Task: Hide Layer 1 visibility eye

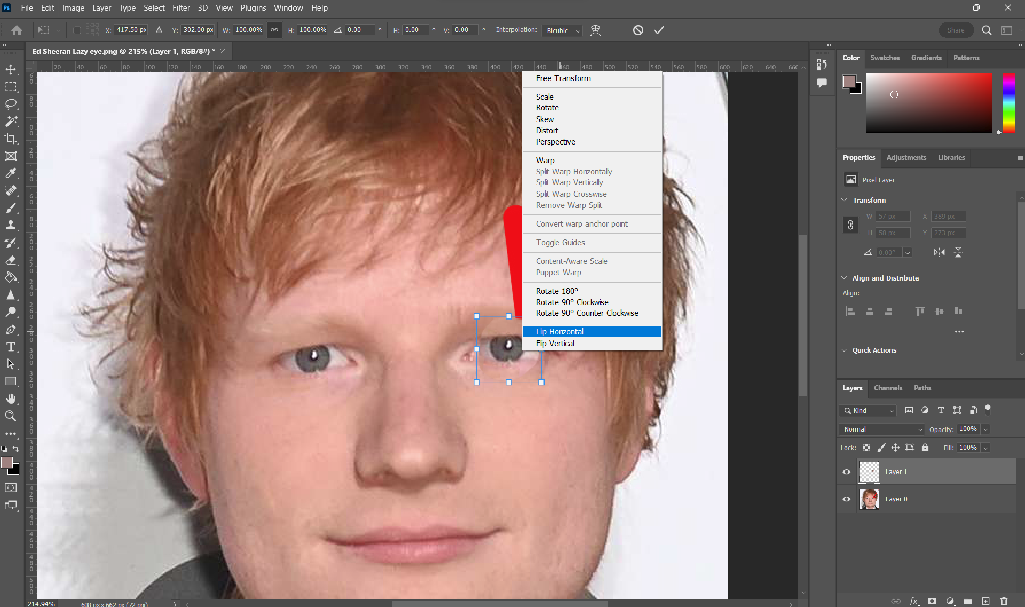Action: pyautogui.click(x=847, y=472)
